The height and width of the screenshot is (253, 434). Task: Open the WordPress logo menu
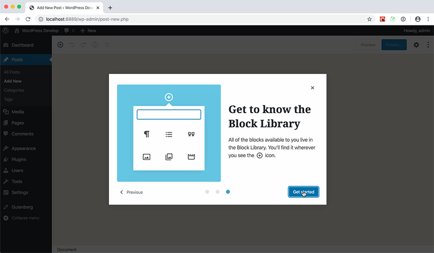pos(5,31)
